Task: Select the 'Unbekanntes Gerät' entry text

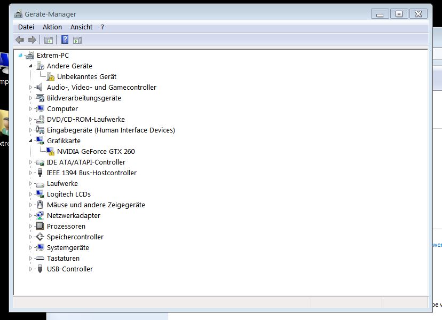Action: tap(87, 77)
